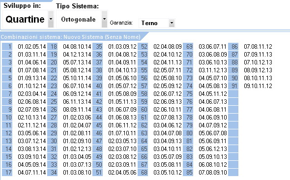Select row number 68 cell

point(143,173)
